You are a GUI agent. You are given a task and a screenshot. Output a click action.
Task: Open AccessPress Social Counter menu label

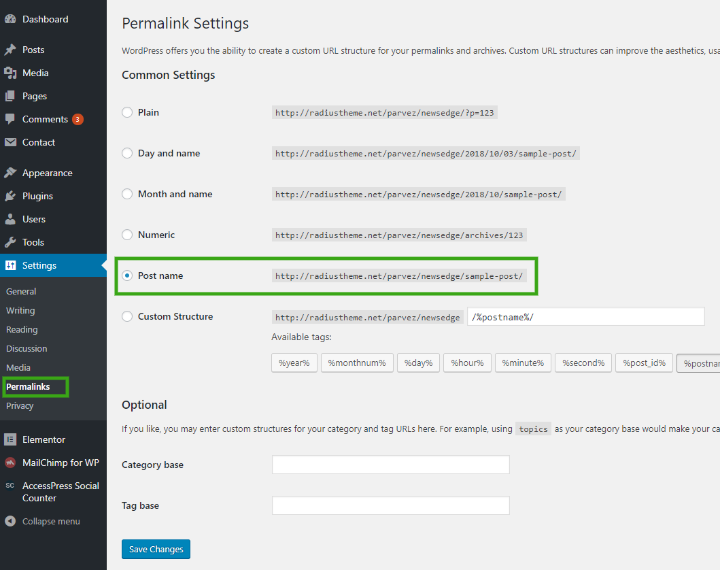61,492
